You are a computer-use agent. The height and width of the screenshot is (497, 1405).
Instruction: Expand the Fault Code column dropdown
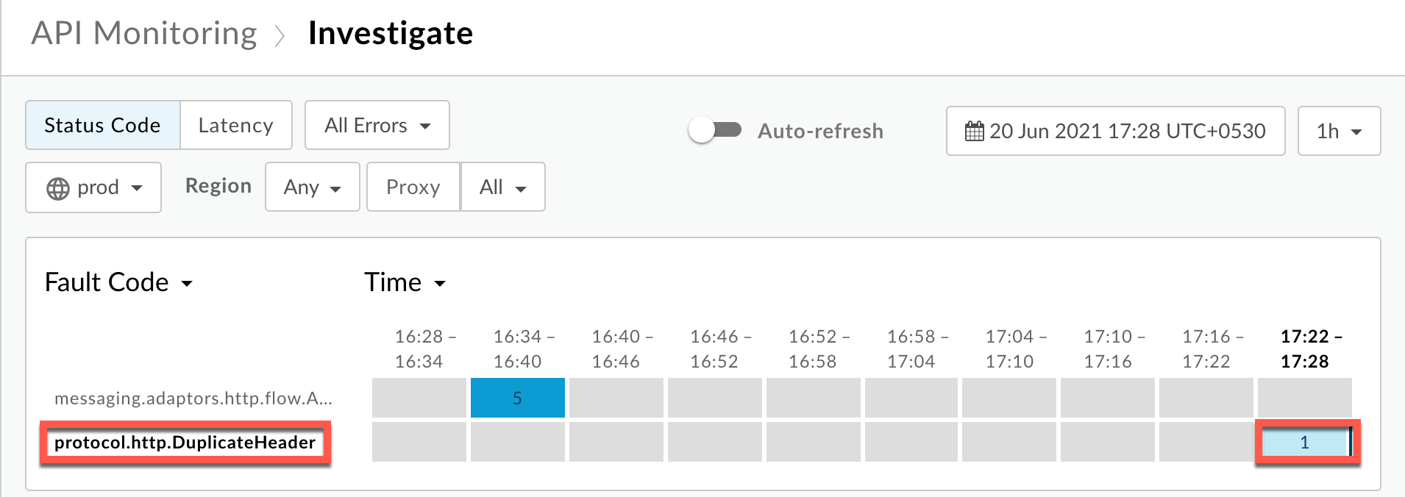[118, 283]
